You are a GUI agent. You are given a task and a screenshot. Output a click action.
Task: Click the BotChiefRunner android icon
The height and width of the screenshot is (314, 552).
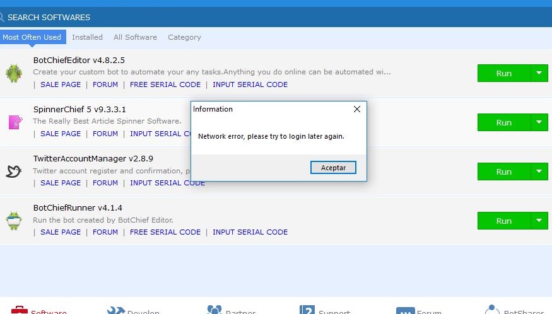pos(14,221)
